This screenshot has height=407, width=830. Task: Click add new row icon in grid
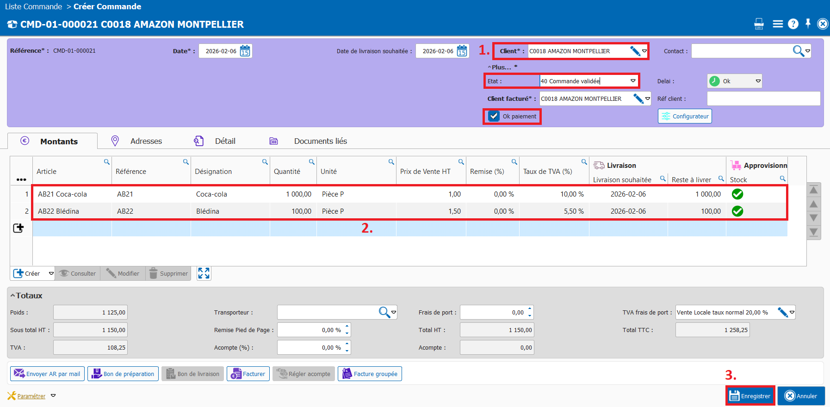pyautogui.click(x=19, y=228)
